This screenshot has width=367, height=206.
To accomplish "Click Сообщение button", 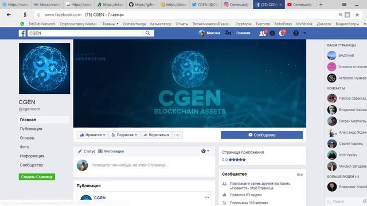I will tap(261, 135).
